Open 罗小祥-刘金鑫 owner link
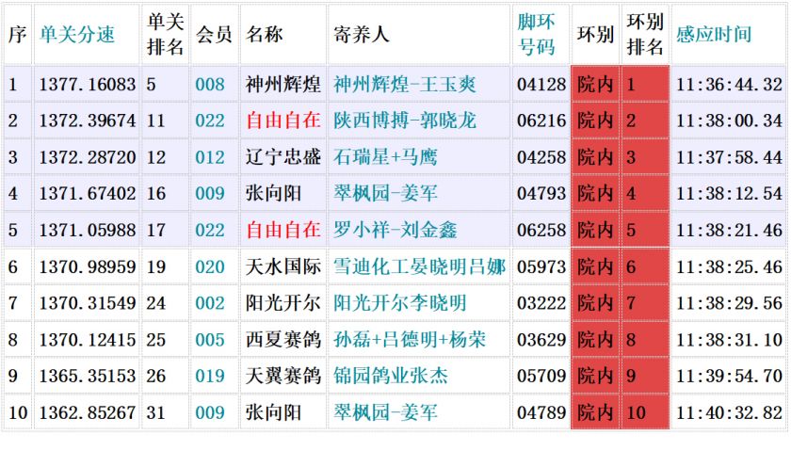 pos(395,230)
